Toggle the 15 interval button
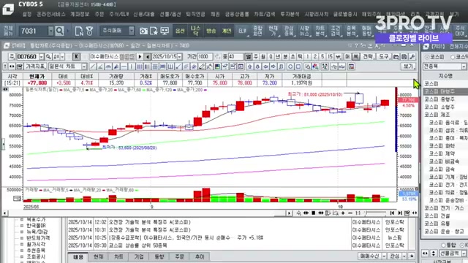 pyautogui.click(x=330, y=57)
